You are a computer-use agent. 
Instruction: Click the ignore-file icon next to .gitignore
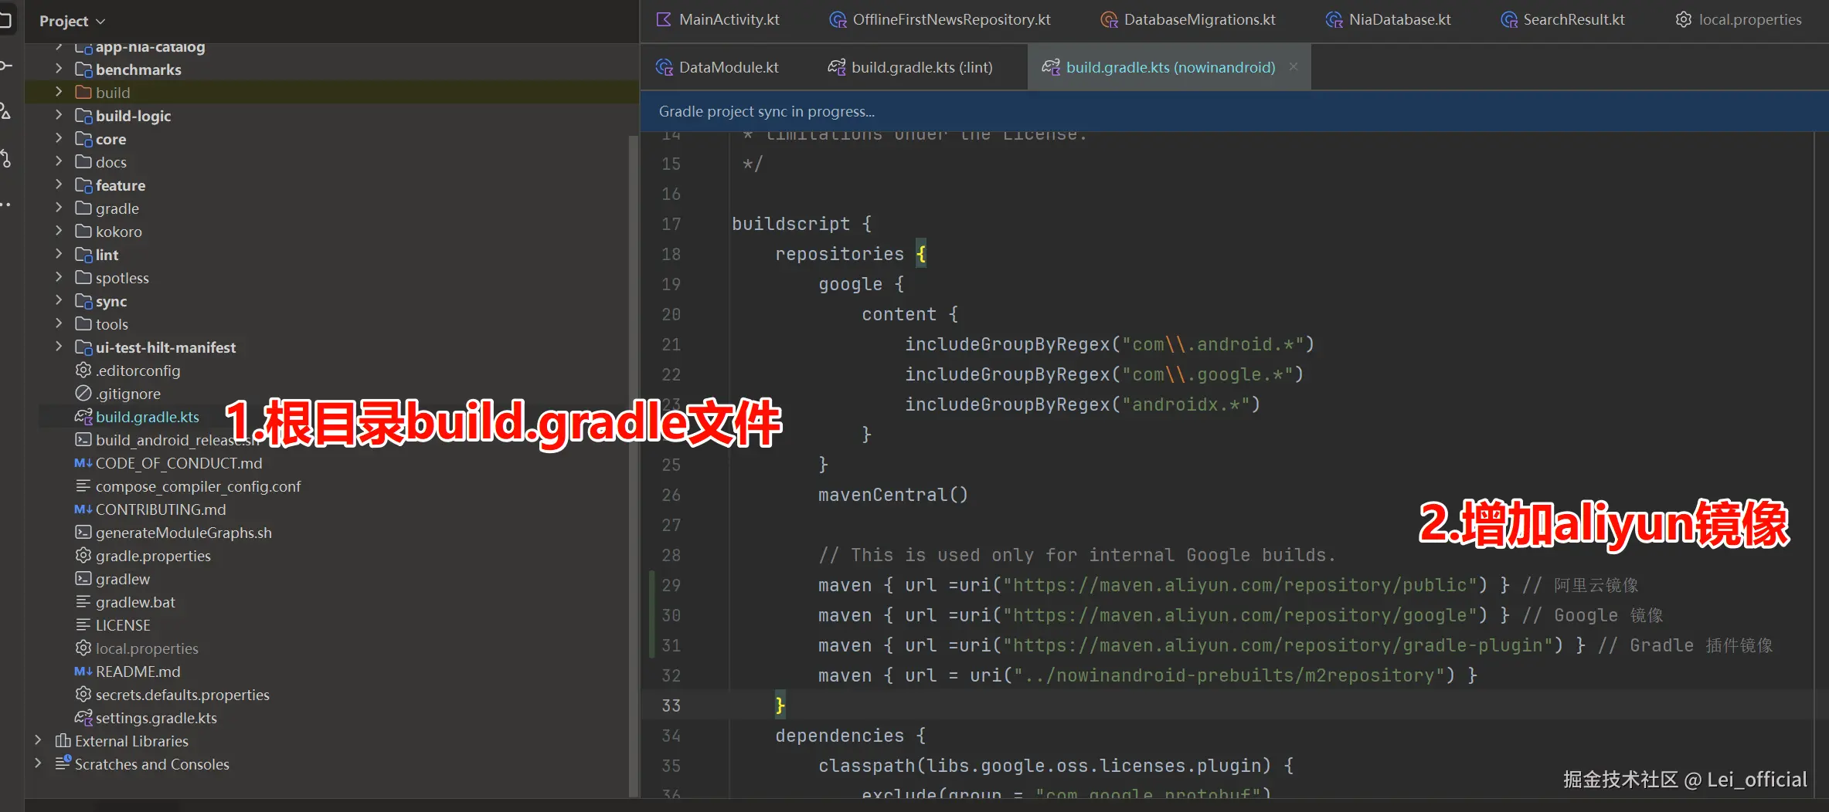click(83, 394)
